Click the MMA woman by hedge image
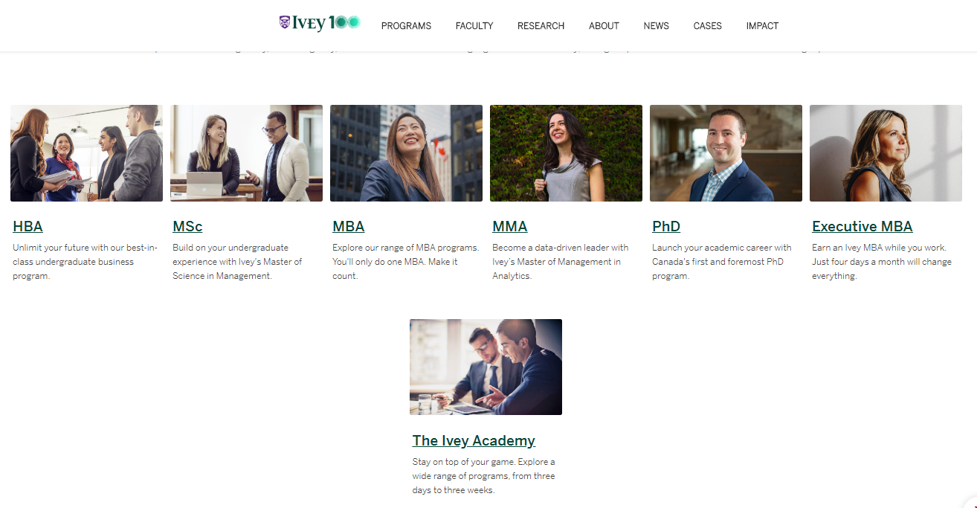977x508 pixels. (566, 153)
